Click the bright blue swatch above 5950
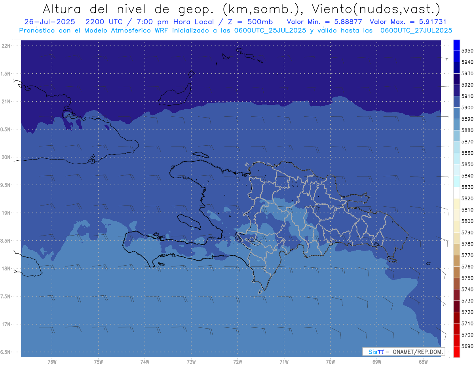Viewport: 475px width, 367px height. tap(456, 45)
